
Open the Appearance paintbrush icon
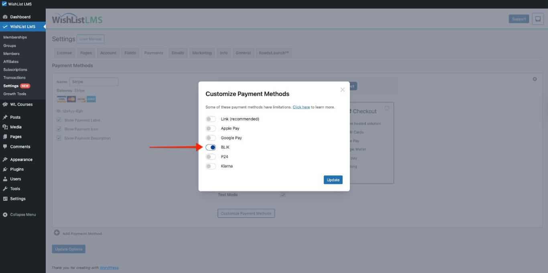[6, 159]
